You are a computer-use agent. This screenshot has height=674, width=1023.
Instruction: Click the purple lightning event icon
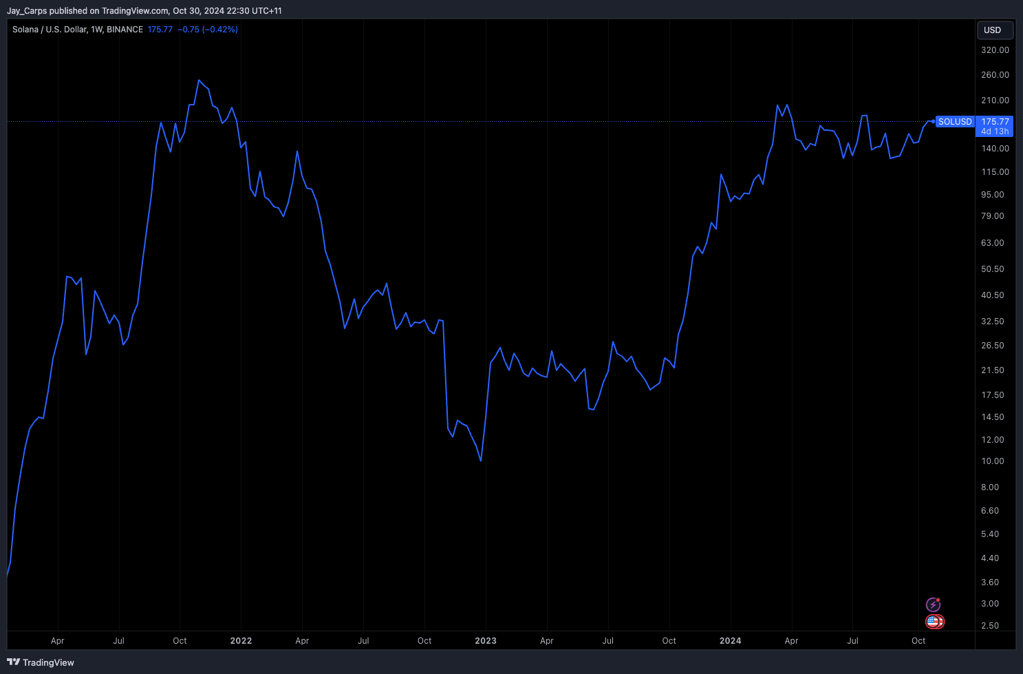[x=933, y=605]
